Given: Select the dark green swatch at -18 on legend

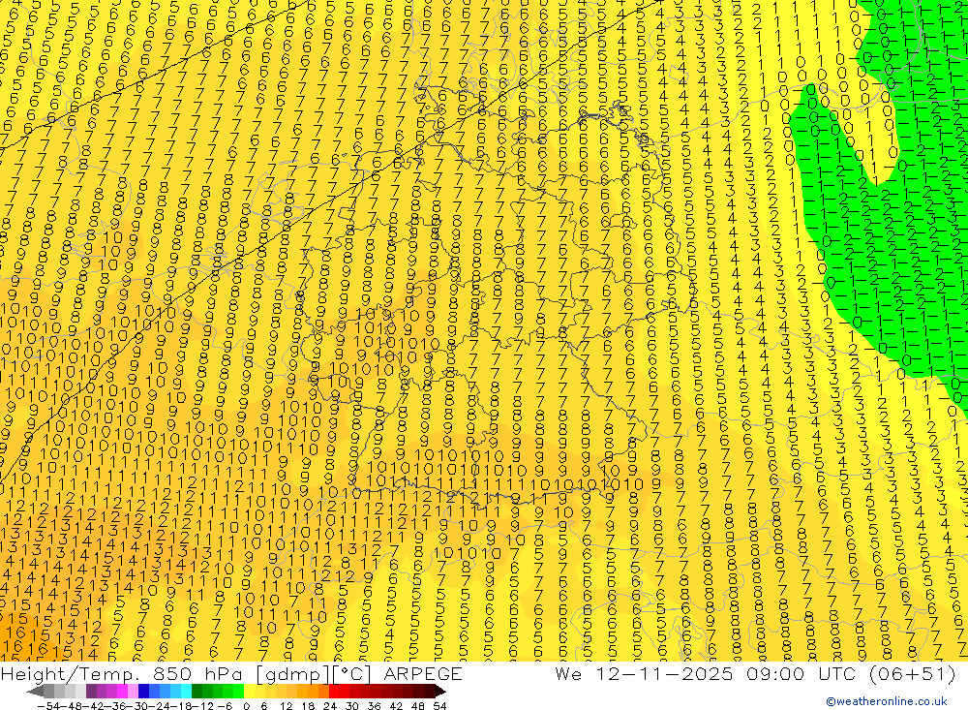Looking at the screenshot, I should point(197,692).
